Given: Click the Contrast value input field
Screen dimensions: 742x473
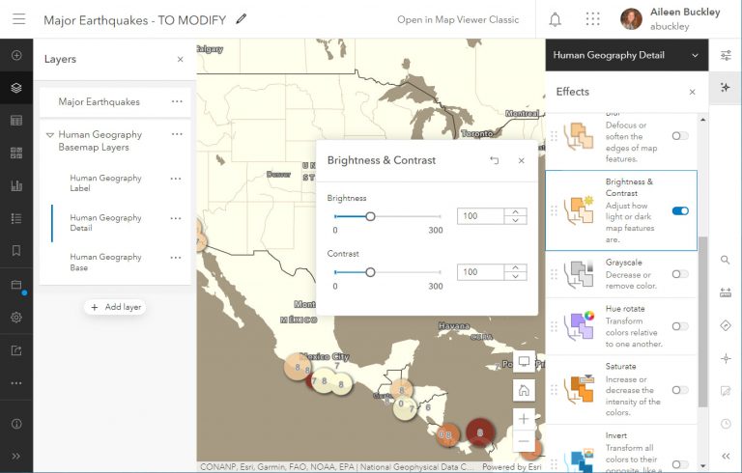Looking at the screenshot, I should point(480,272).
